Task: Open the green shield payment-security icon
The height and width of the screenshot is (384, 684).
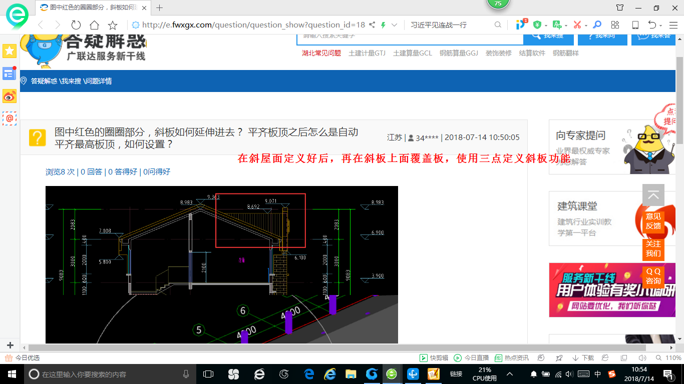Action: [537, 24]
